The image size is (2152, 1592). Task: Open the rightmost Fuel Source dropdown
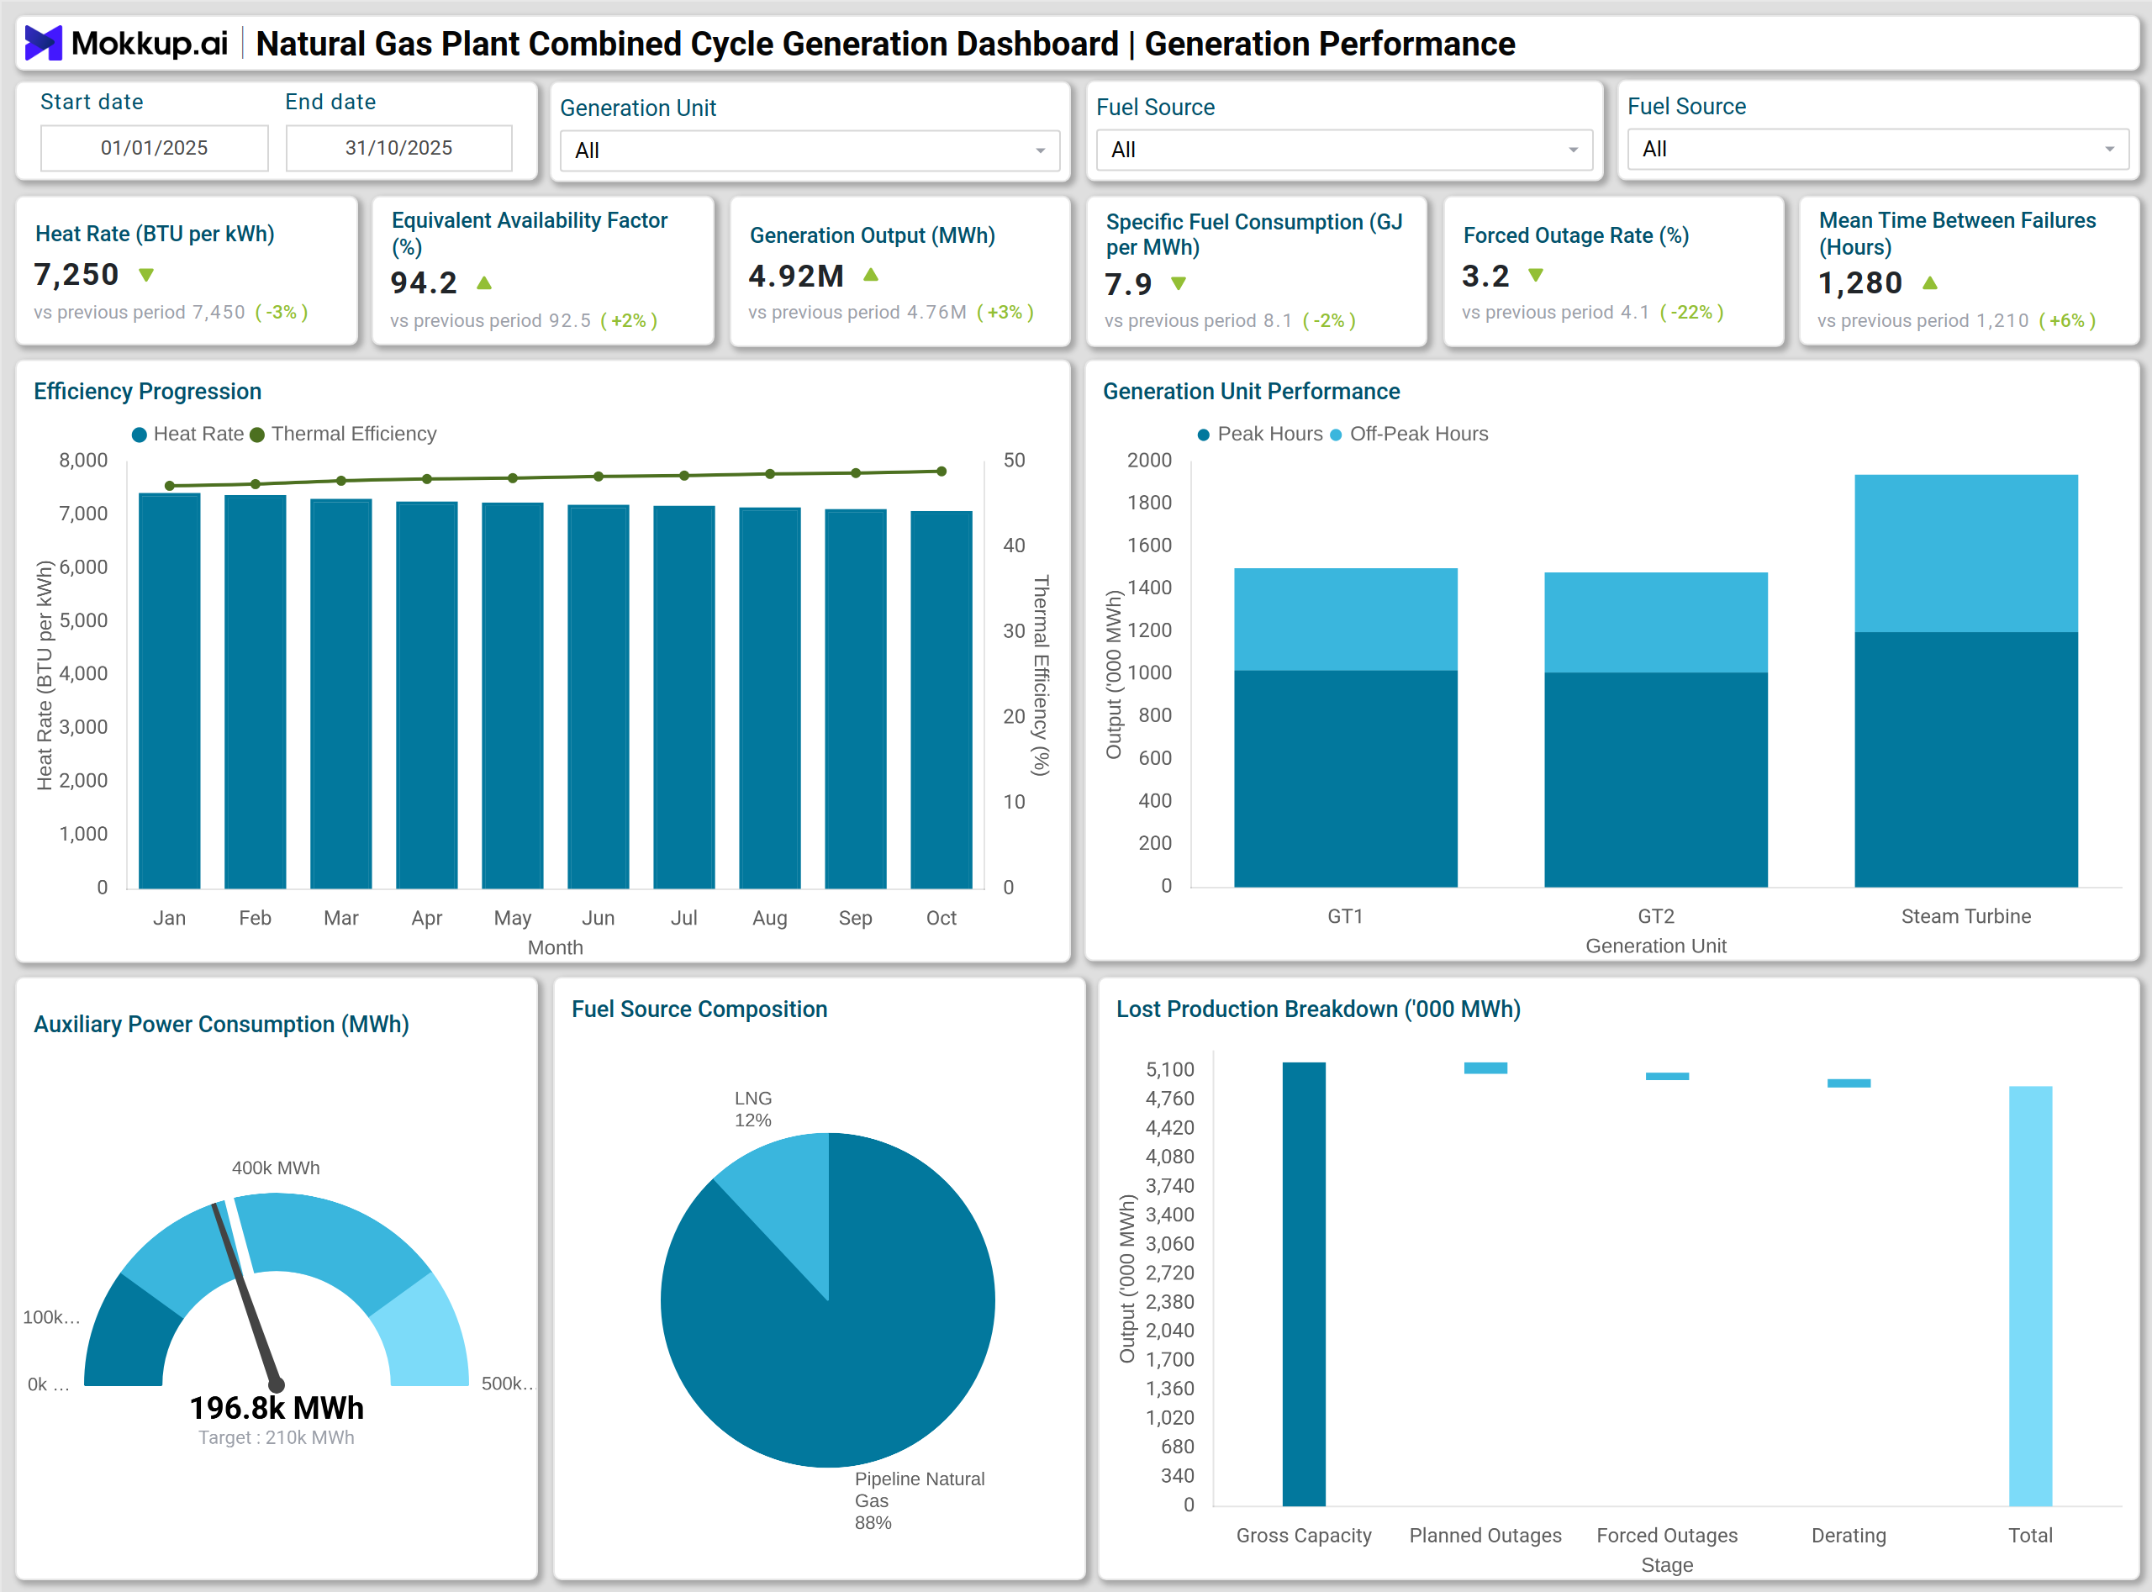coord(1878,149)
